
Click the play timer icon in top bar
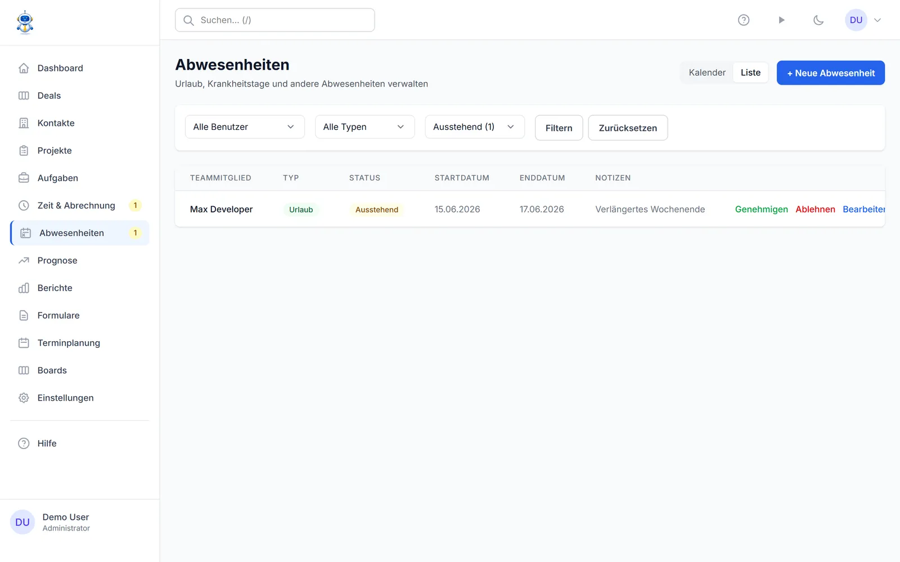coord(781,20)
